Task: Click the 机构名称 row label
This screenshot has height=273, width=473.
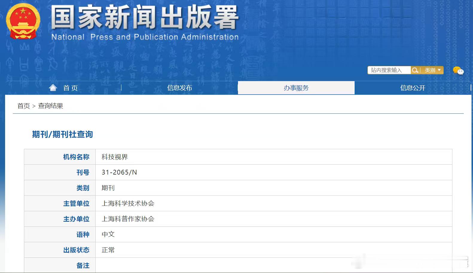Action: coord(76,157)
